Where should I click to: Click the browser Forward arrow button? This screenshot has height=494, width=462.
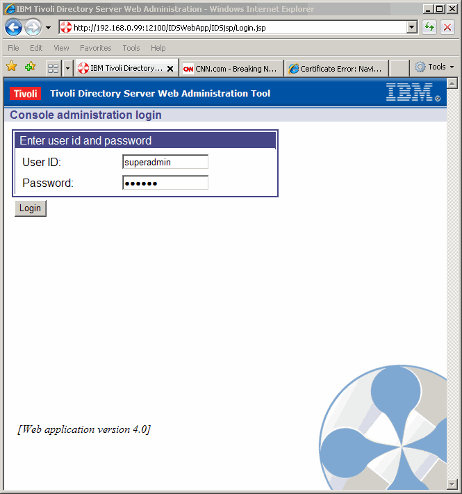click(33, 28)
